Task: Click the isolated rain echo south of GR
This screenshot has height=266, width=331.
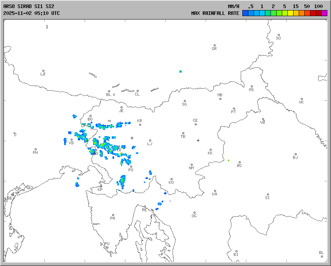Action: pos(181,71)
